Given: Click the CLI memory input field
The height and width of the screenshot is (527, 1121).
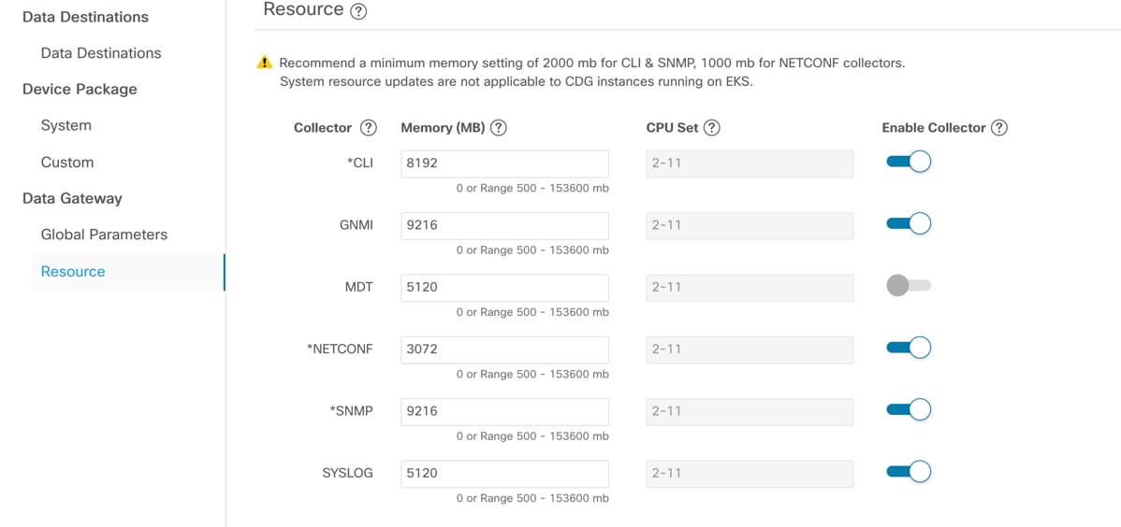Looking at the screenshot, I should pyautogui.click(x=504, y=164).
